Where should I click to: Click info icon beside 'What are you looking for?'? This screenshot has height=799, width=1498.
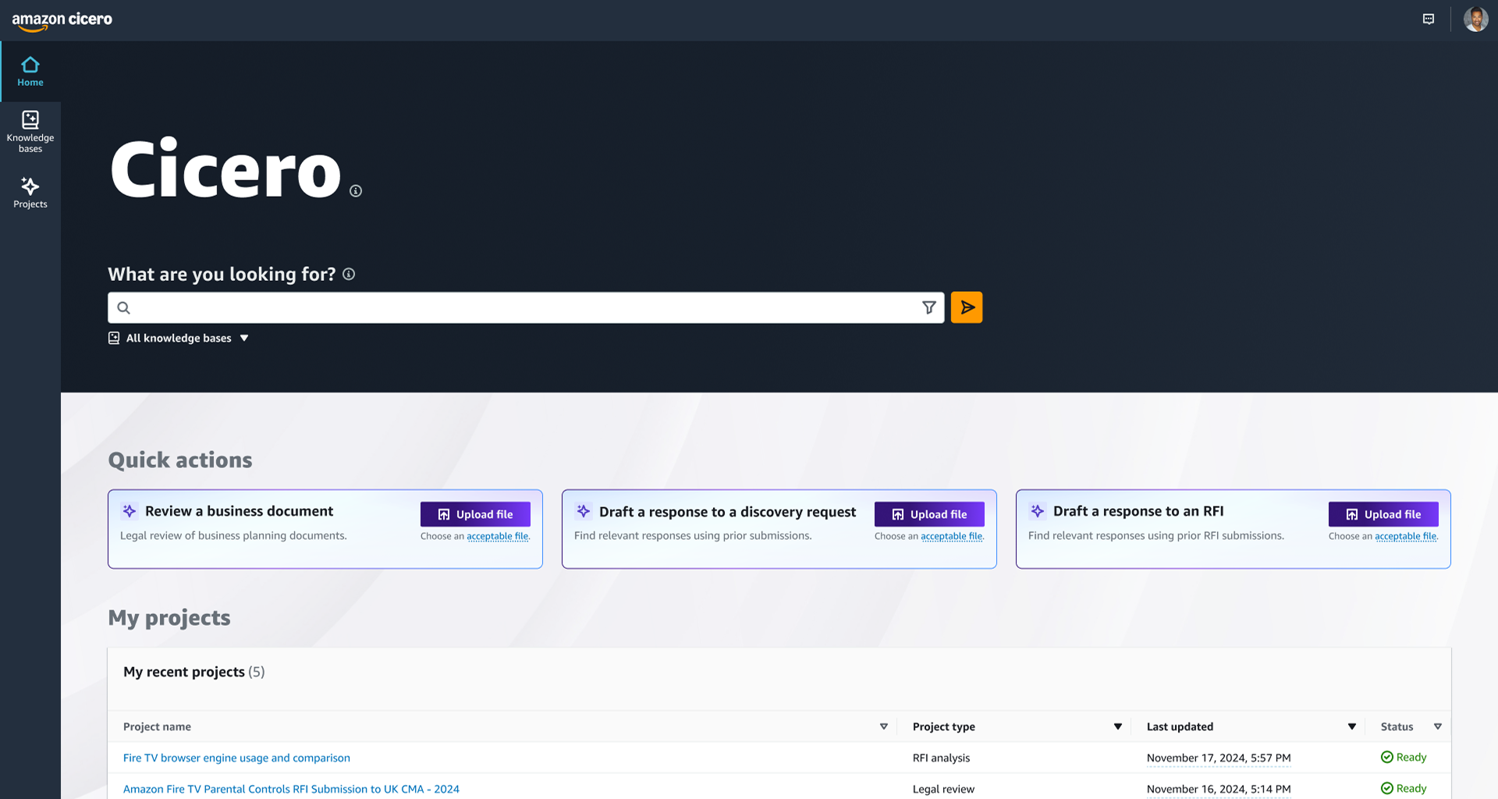pyautogui.click(x=349, y=274)
